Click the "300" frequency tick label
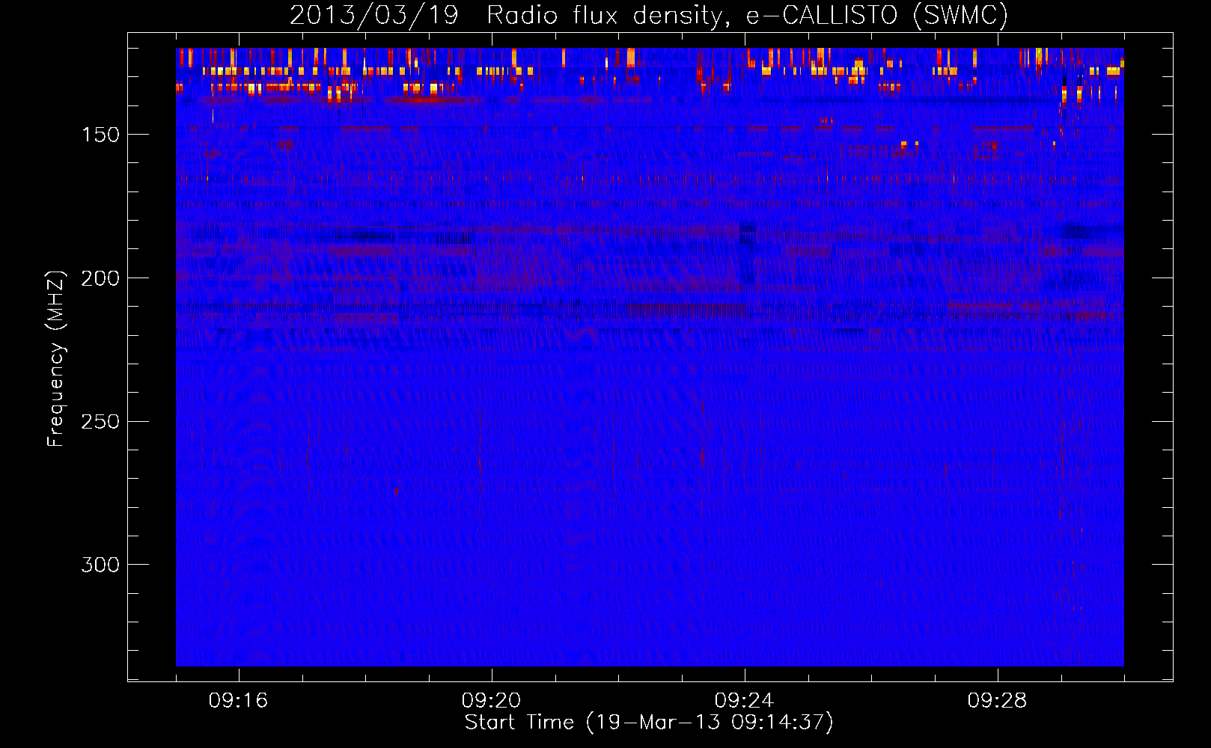Image resolution: width=1211 pixels, height=748 pixels. (100, 565)
